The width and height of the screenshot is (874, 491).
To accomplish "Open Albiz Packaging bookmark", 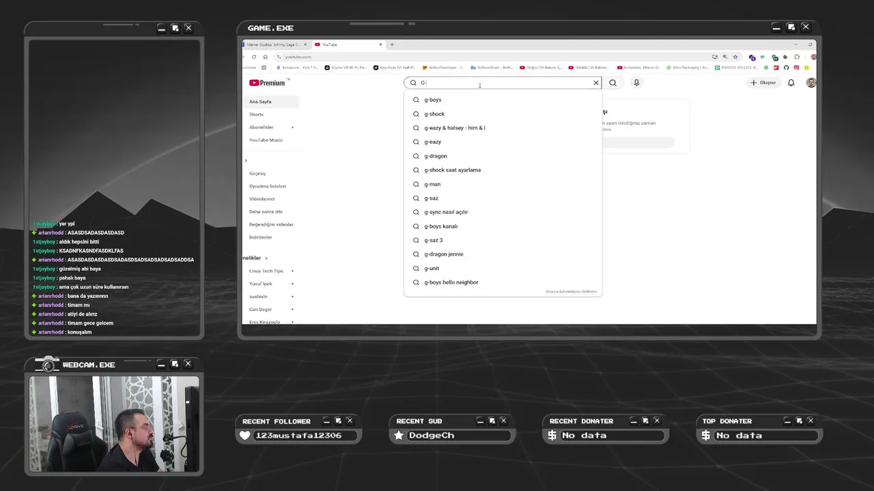I will pyautogui.click(x=688, y=68).
